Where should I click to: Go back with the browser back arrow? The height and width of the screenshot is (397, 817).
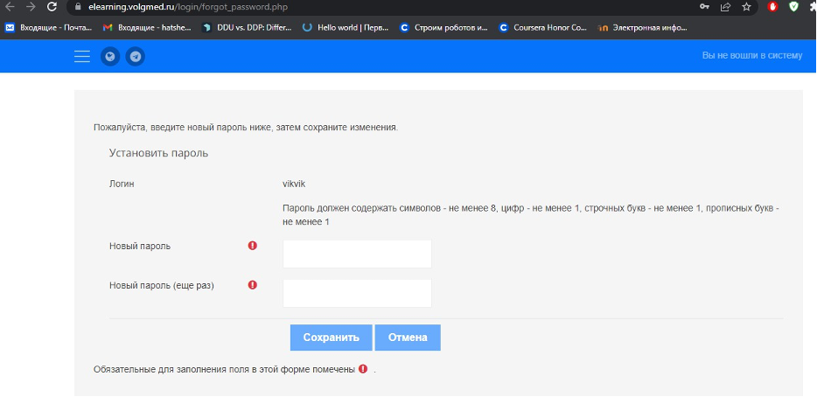pos(9,7)
